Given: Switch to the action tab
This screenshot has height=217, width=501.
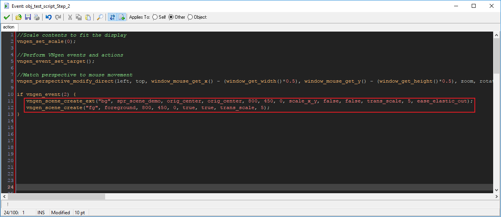Looking at the screenshot, I should [9, 27].
